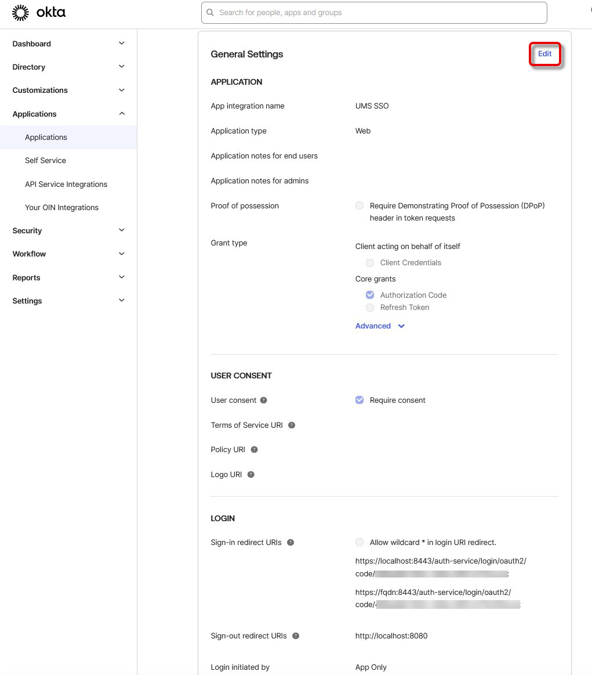Enable the Refresh Token checkbox
The image size is (592, 675).
click(370, 308)
